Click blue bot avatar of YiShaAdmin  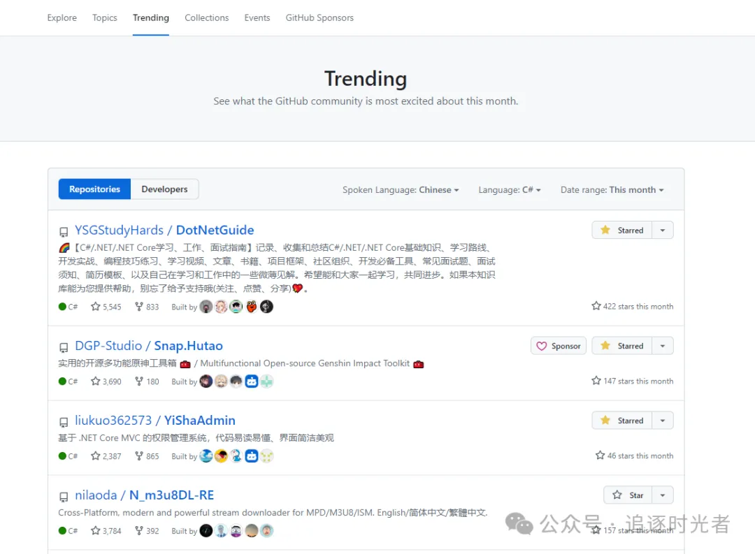(x=252, y=455)
